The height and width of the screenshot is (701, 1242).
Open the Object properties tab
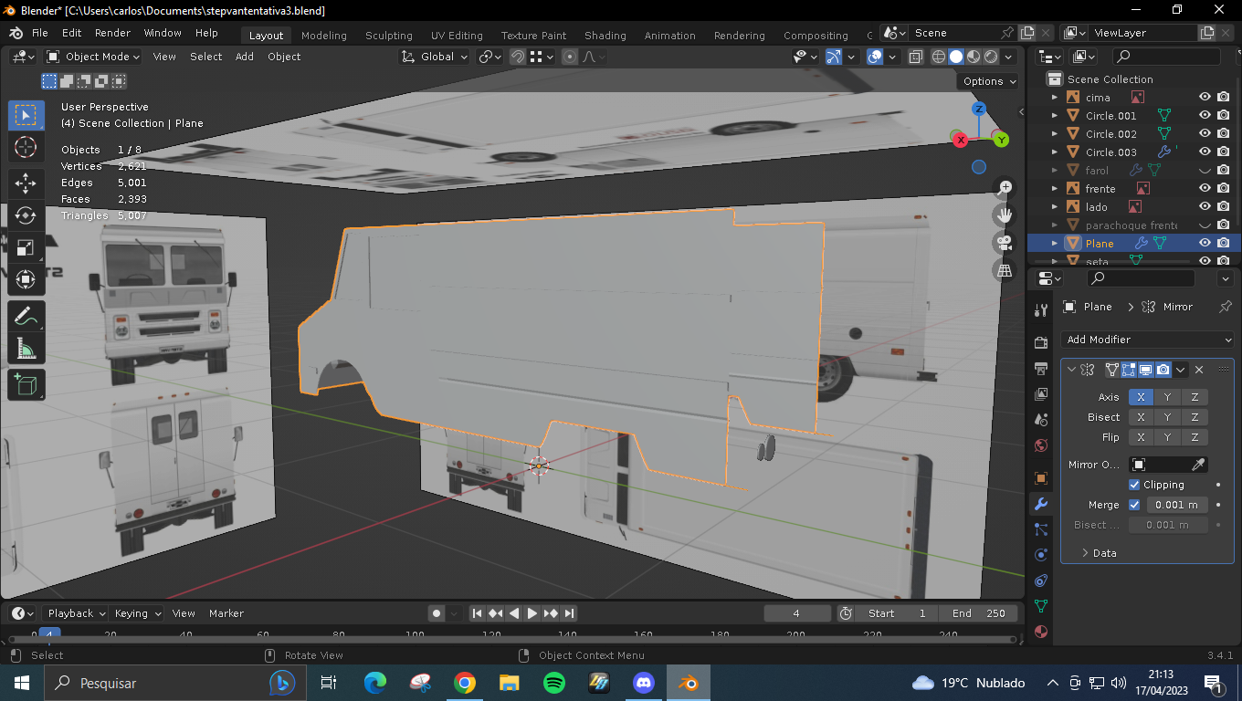pyautogui.click(x=1040, y=478)
